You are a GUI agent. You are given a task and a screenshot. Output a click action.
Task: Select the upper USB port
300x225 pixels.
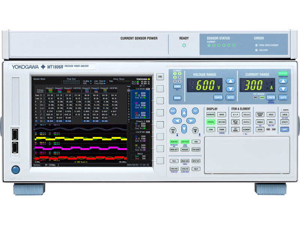click(x=15, y=135)
